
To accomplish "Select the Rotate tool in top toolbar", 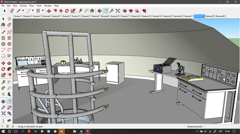I will (67, 11).
